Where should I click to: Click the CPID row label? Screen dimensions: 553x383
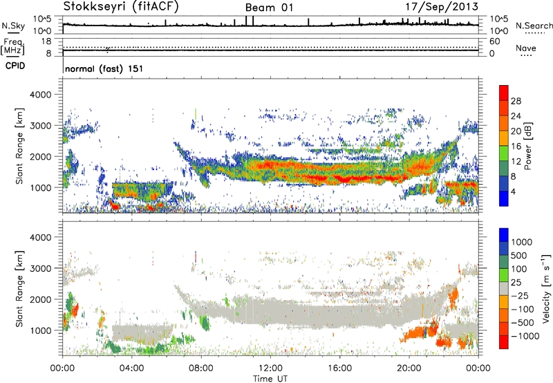point(15,66)
